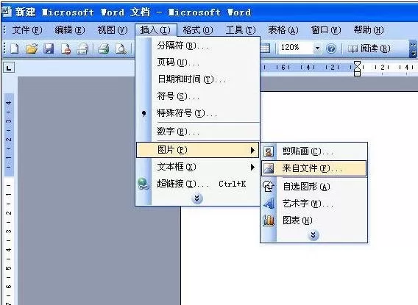This screenshot has width=418, height=305.
Task: Open the 表格(A) menu
Action: 283,30
